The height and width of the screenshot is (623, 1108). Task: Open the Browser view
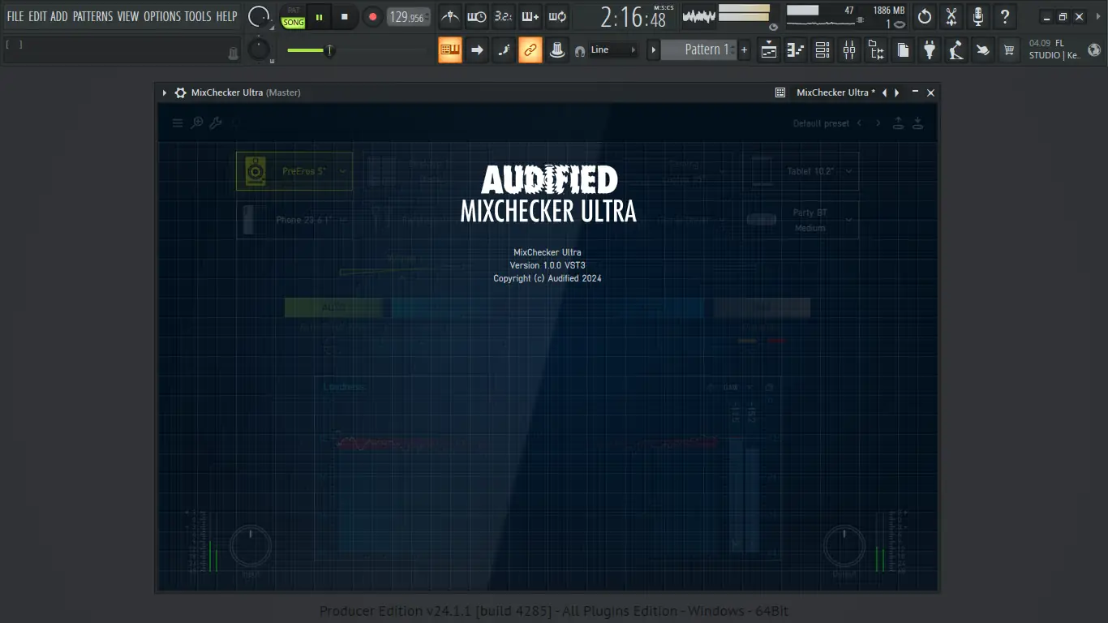click(876, 50)
